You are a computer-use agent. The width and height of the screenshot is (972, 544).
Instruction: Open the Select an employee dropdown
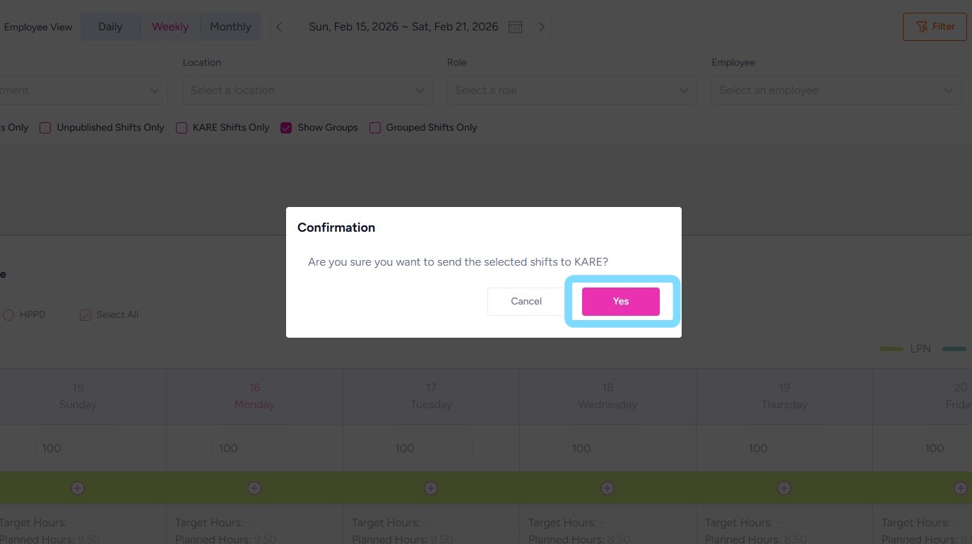click(x=836, y=90)
